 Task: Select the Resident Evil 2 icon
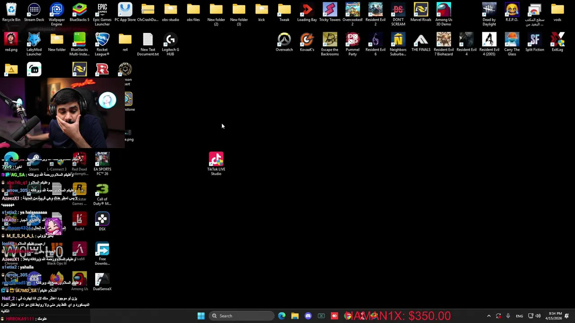[376, 14]
